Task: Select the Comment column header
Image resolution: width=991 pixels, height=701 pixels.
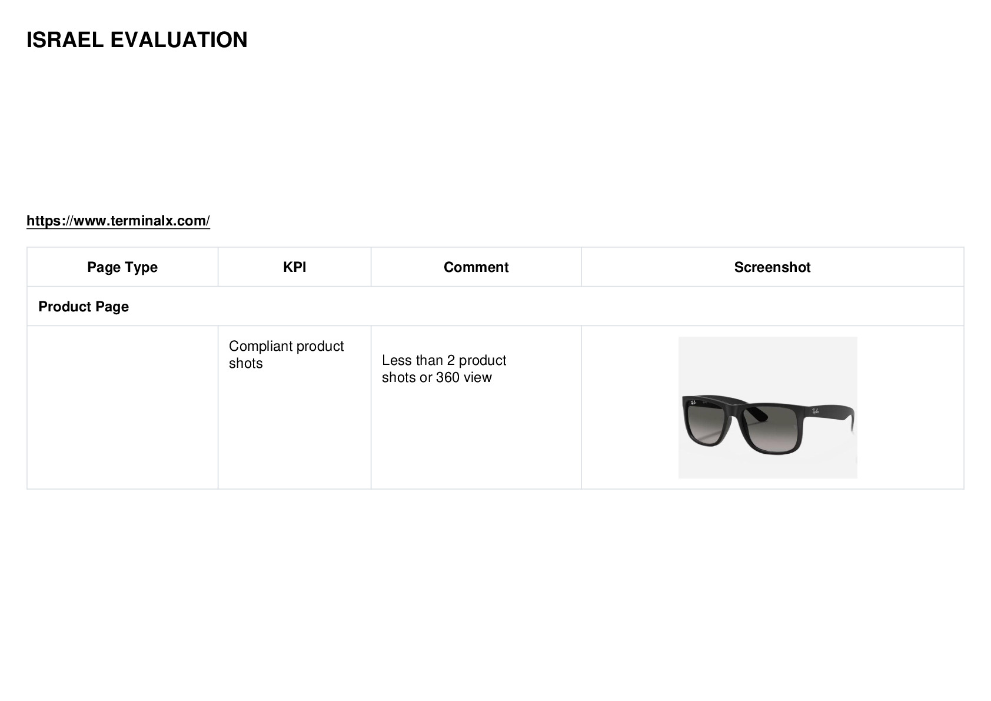Action: pyautogui.click(x=476, y=267)
